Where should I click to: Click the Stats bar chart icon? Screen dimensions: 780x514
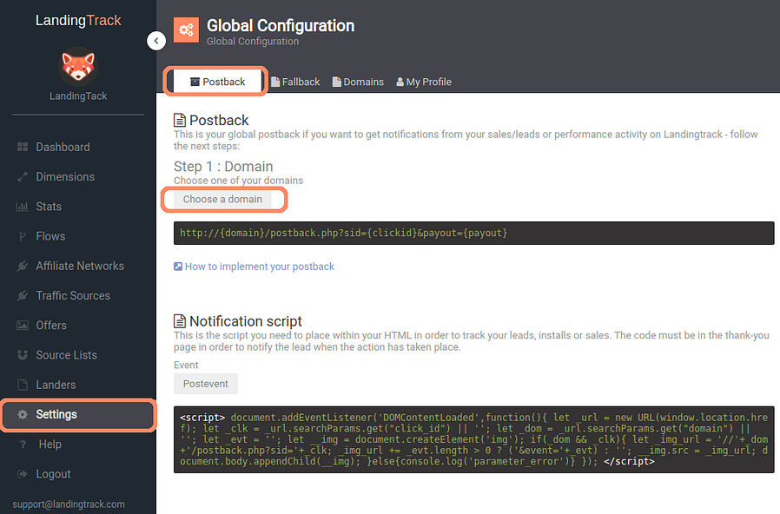(23, 207)
